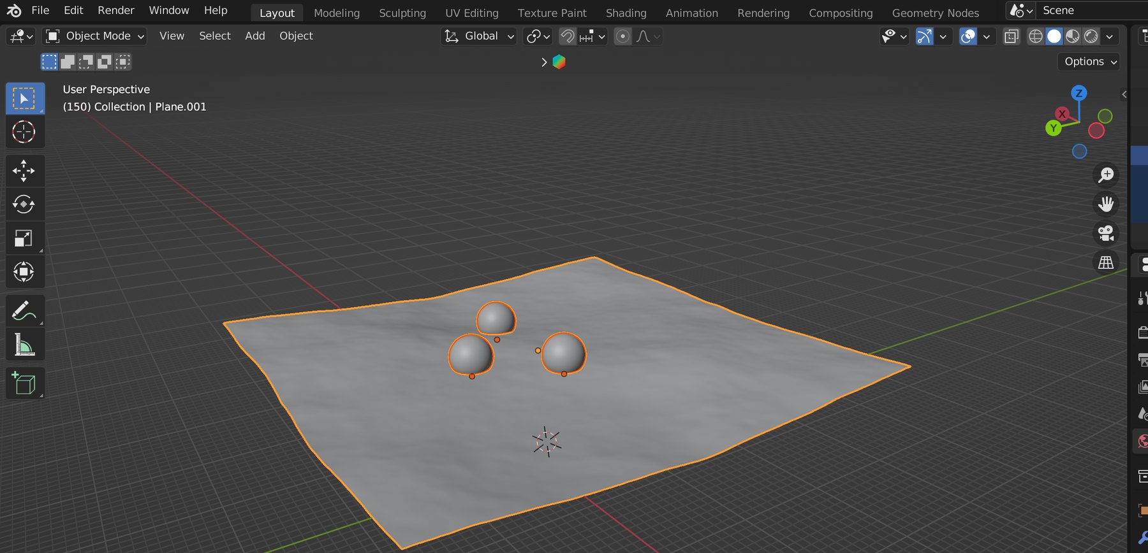Activate the 3D Cursor tool
The height and width of the screenshot is (553, 1148).
(25, 132)
